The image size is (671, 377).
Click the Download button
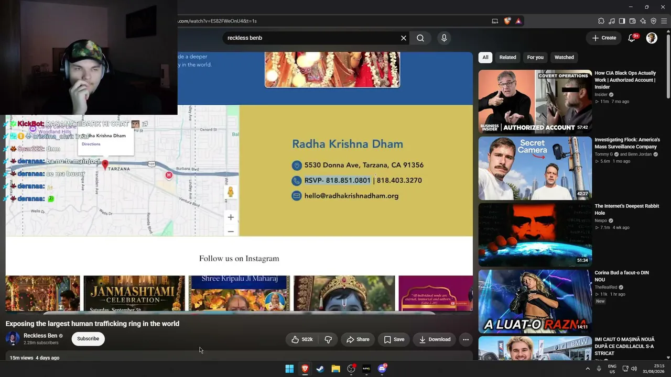point(435,339)
